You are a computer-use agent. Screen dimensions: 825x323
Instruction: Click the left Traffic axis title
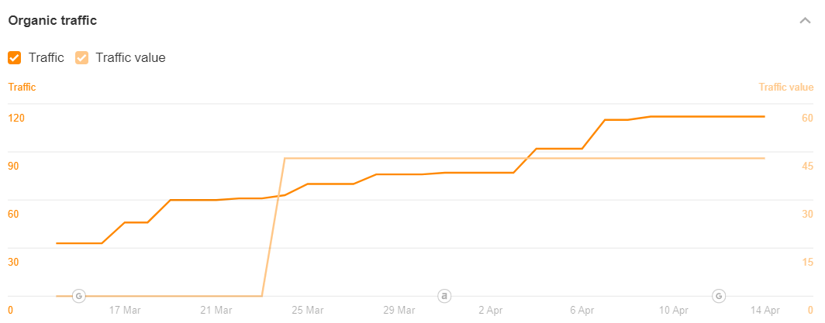pos(22,88)
